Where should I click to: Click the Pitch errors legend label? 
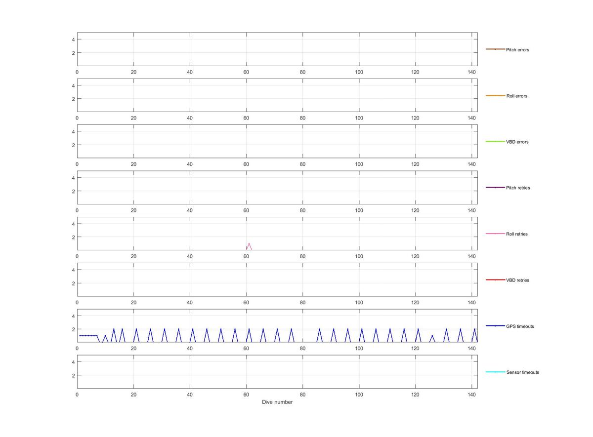point(517,50)
